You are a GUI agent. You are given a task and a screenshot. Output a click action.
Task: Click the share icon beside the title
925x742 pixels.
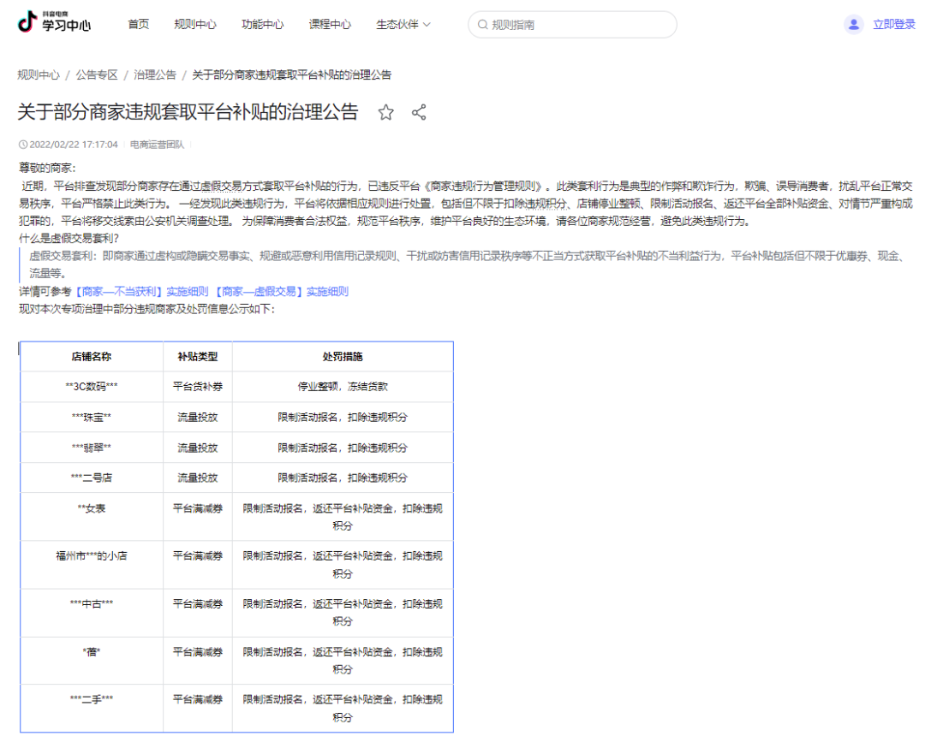coord(419,112)
